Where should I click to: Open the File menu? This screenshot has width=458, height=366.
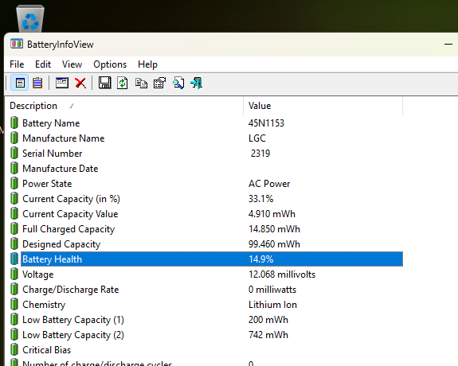click(x=17, y=64)
